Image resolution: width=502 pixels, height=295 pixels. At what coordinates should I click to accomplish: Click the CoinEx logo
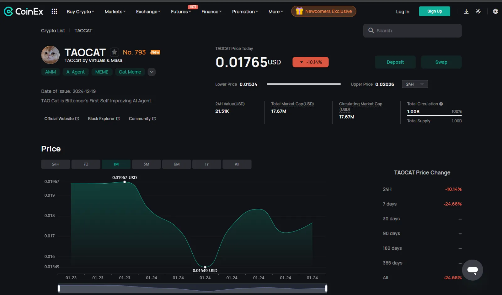click(x=23, y=12)
